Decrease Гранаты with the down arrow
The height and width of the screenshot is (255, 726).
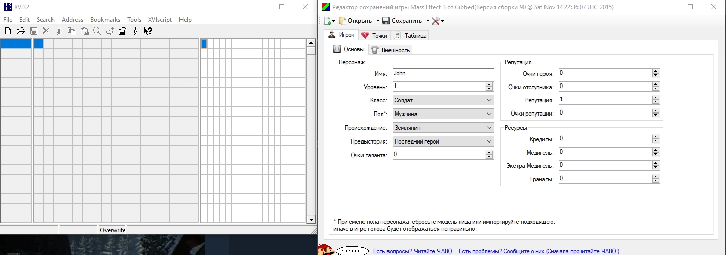[x=656, y=181]
